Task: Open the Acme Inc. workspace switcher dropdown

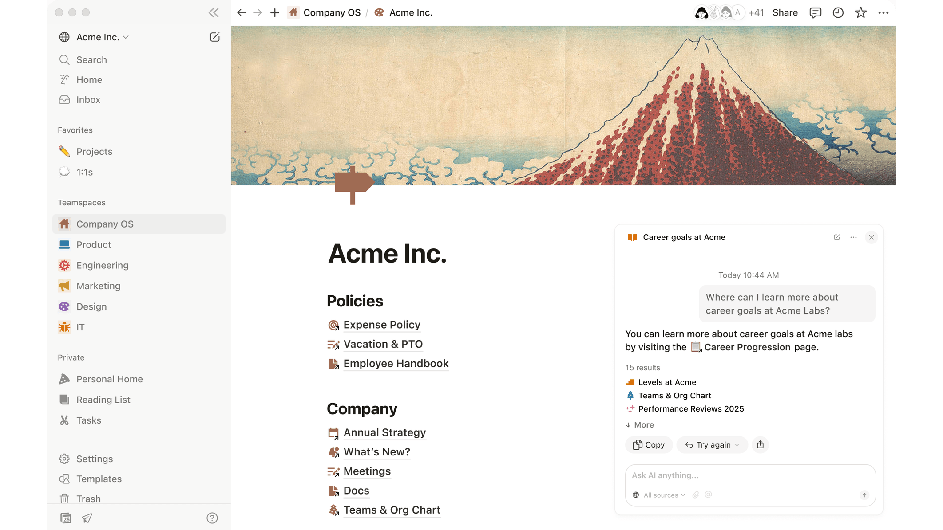Action: (102, 37)
